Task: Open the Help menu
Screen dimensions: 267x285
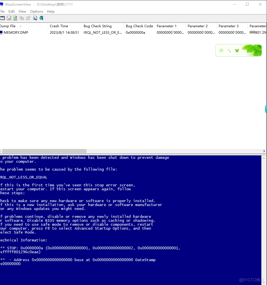Action: 51,12
